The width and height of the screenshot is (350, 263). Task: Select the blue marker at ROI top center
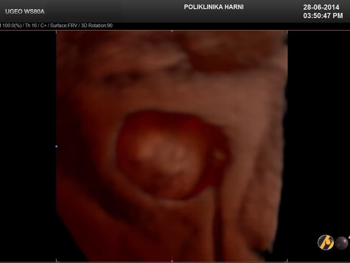[172, 31]
